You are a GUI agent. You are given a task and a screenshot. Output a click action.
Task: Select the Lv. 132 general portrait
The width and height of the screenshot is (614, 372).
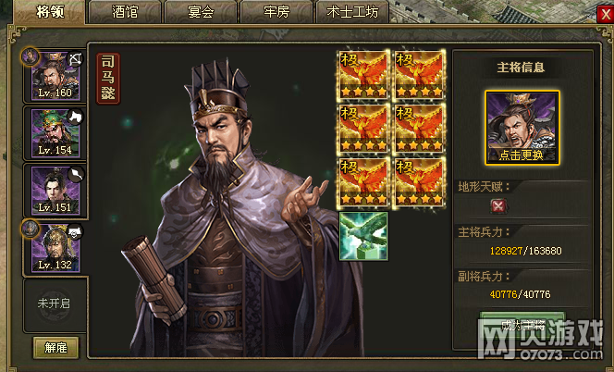coord(55,248)
